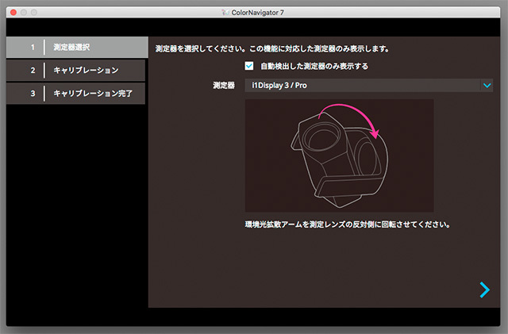
Task: Go to step 2 キャリブレーション
Action: point(75,71)
